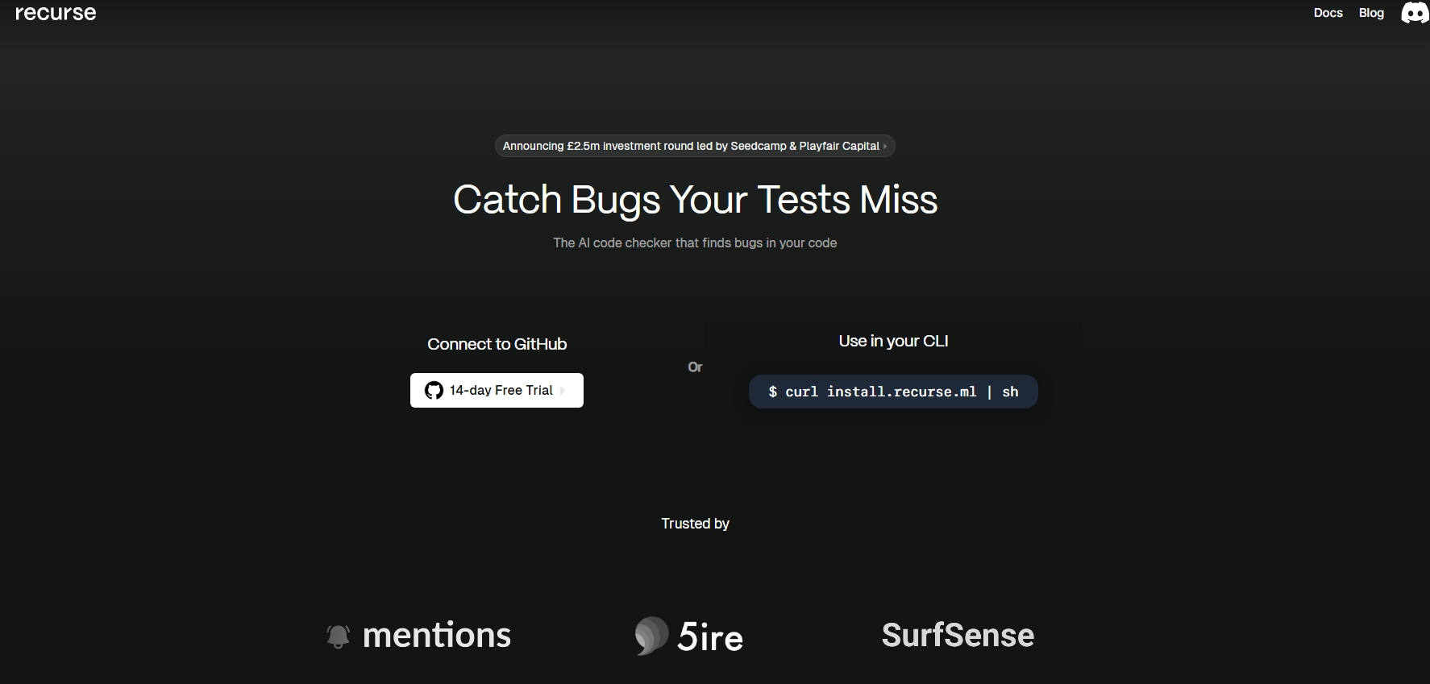Open the Blog menu item
The width and height of the screenshot is (1430, 684).
coord(1371,13)
